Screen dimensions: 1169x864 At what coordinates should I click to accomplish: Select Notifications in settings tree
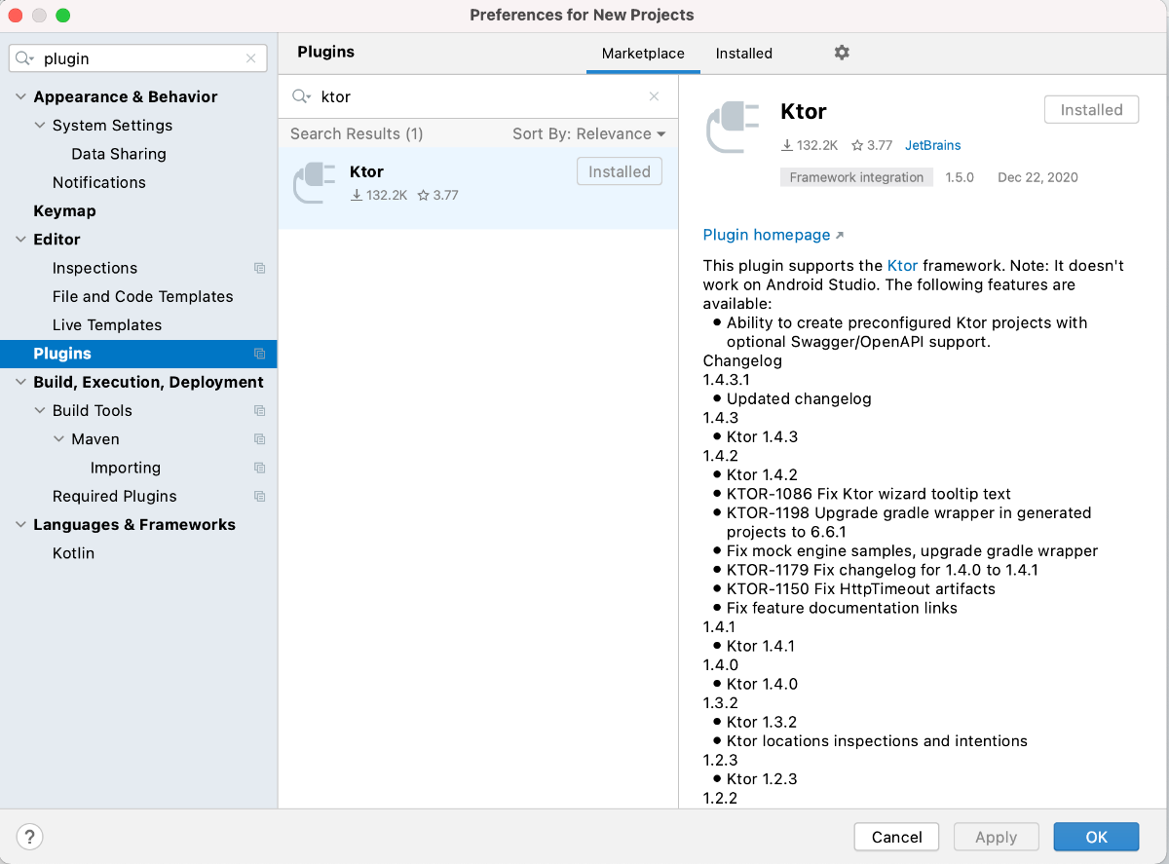coord(99,182)
